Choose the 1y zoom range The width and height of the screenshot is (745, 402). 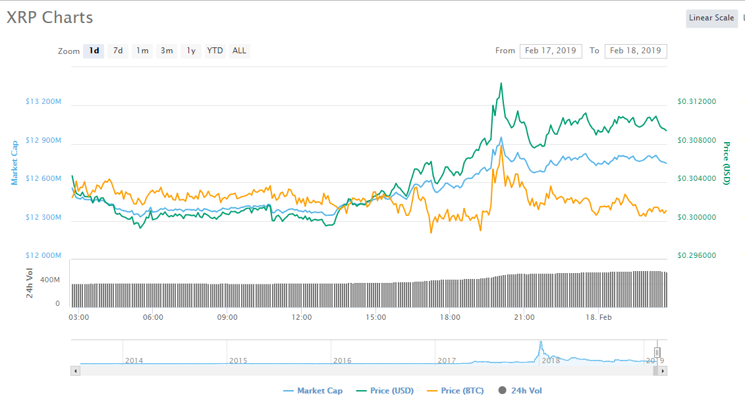[191, 51]
